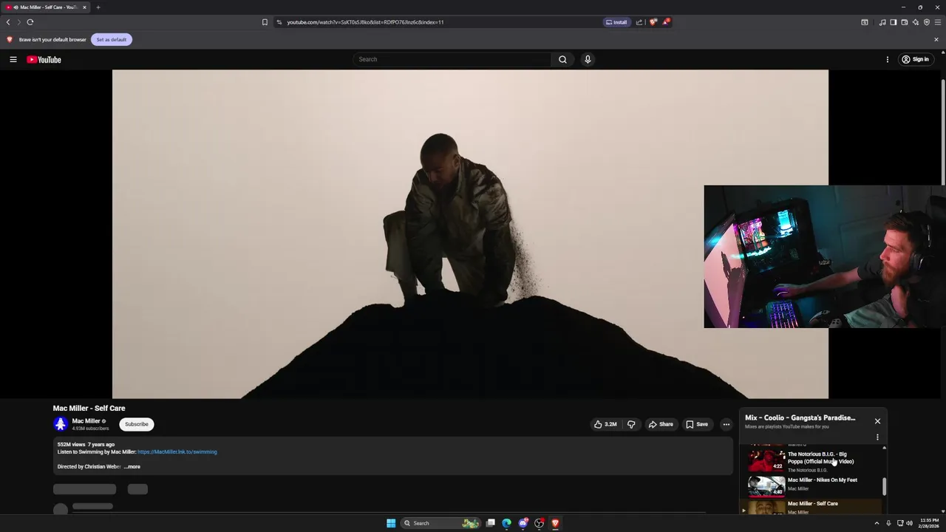Open the Windows Start menu
This screenshot has width=946, height=532.
pos(391,523)
